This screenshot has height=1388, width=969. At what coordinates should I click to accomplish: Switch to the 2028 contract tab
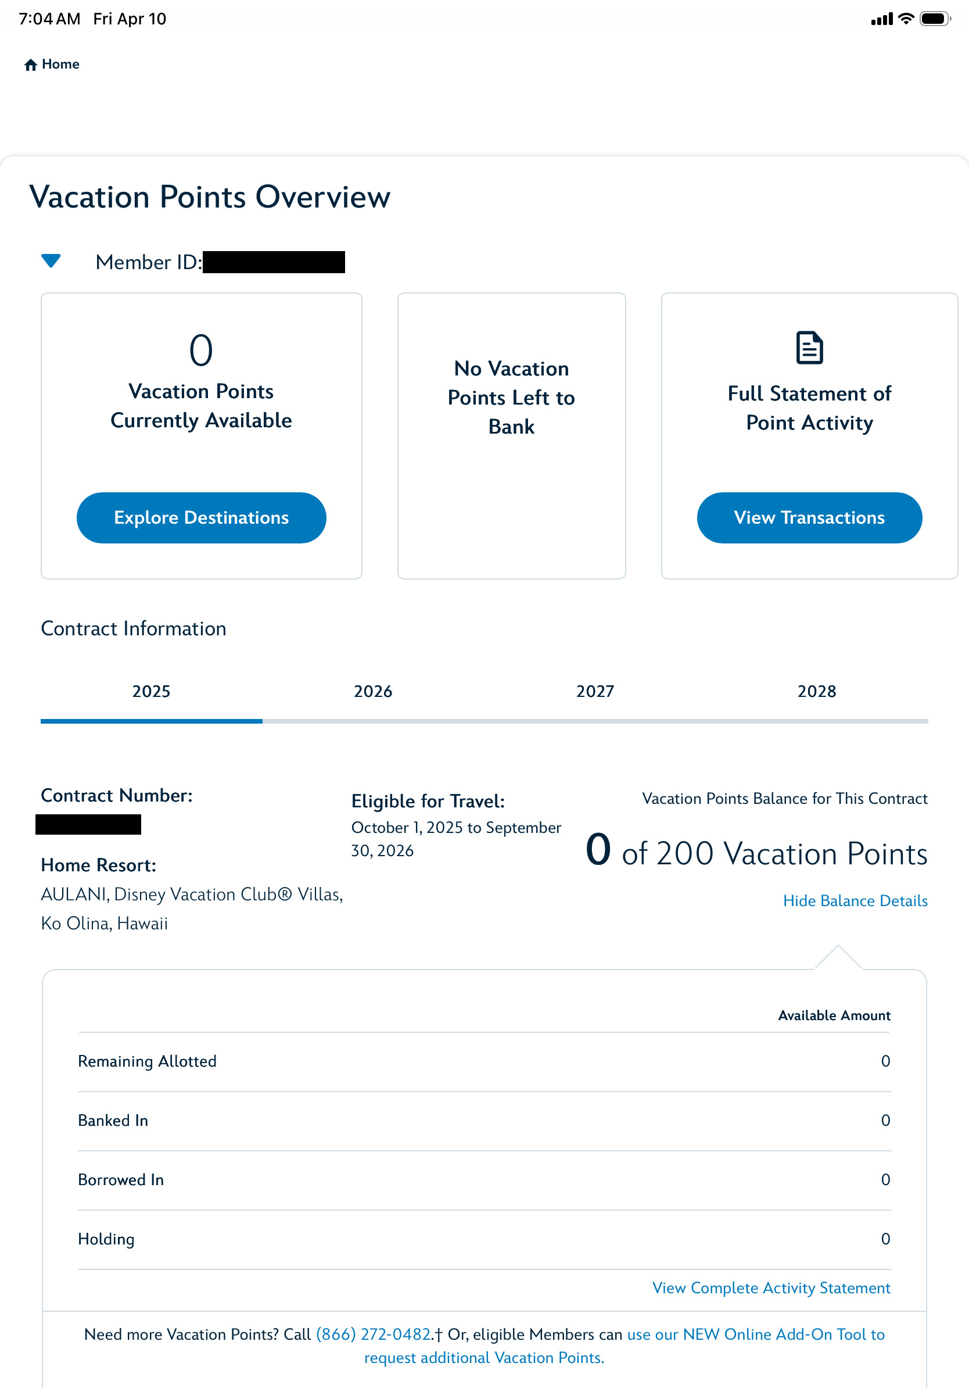pyautogui.click(x=816, y=691)
